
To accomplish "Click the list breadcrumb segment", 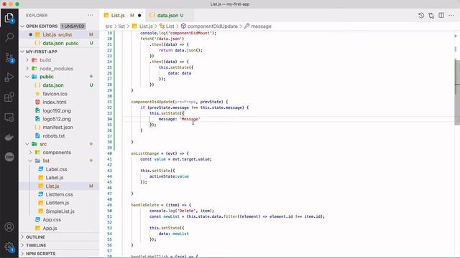I will coord(121,27).
